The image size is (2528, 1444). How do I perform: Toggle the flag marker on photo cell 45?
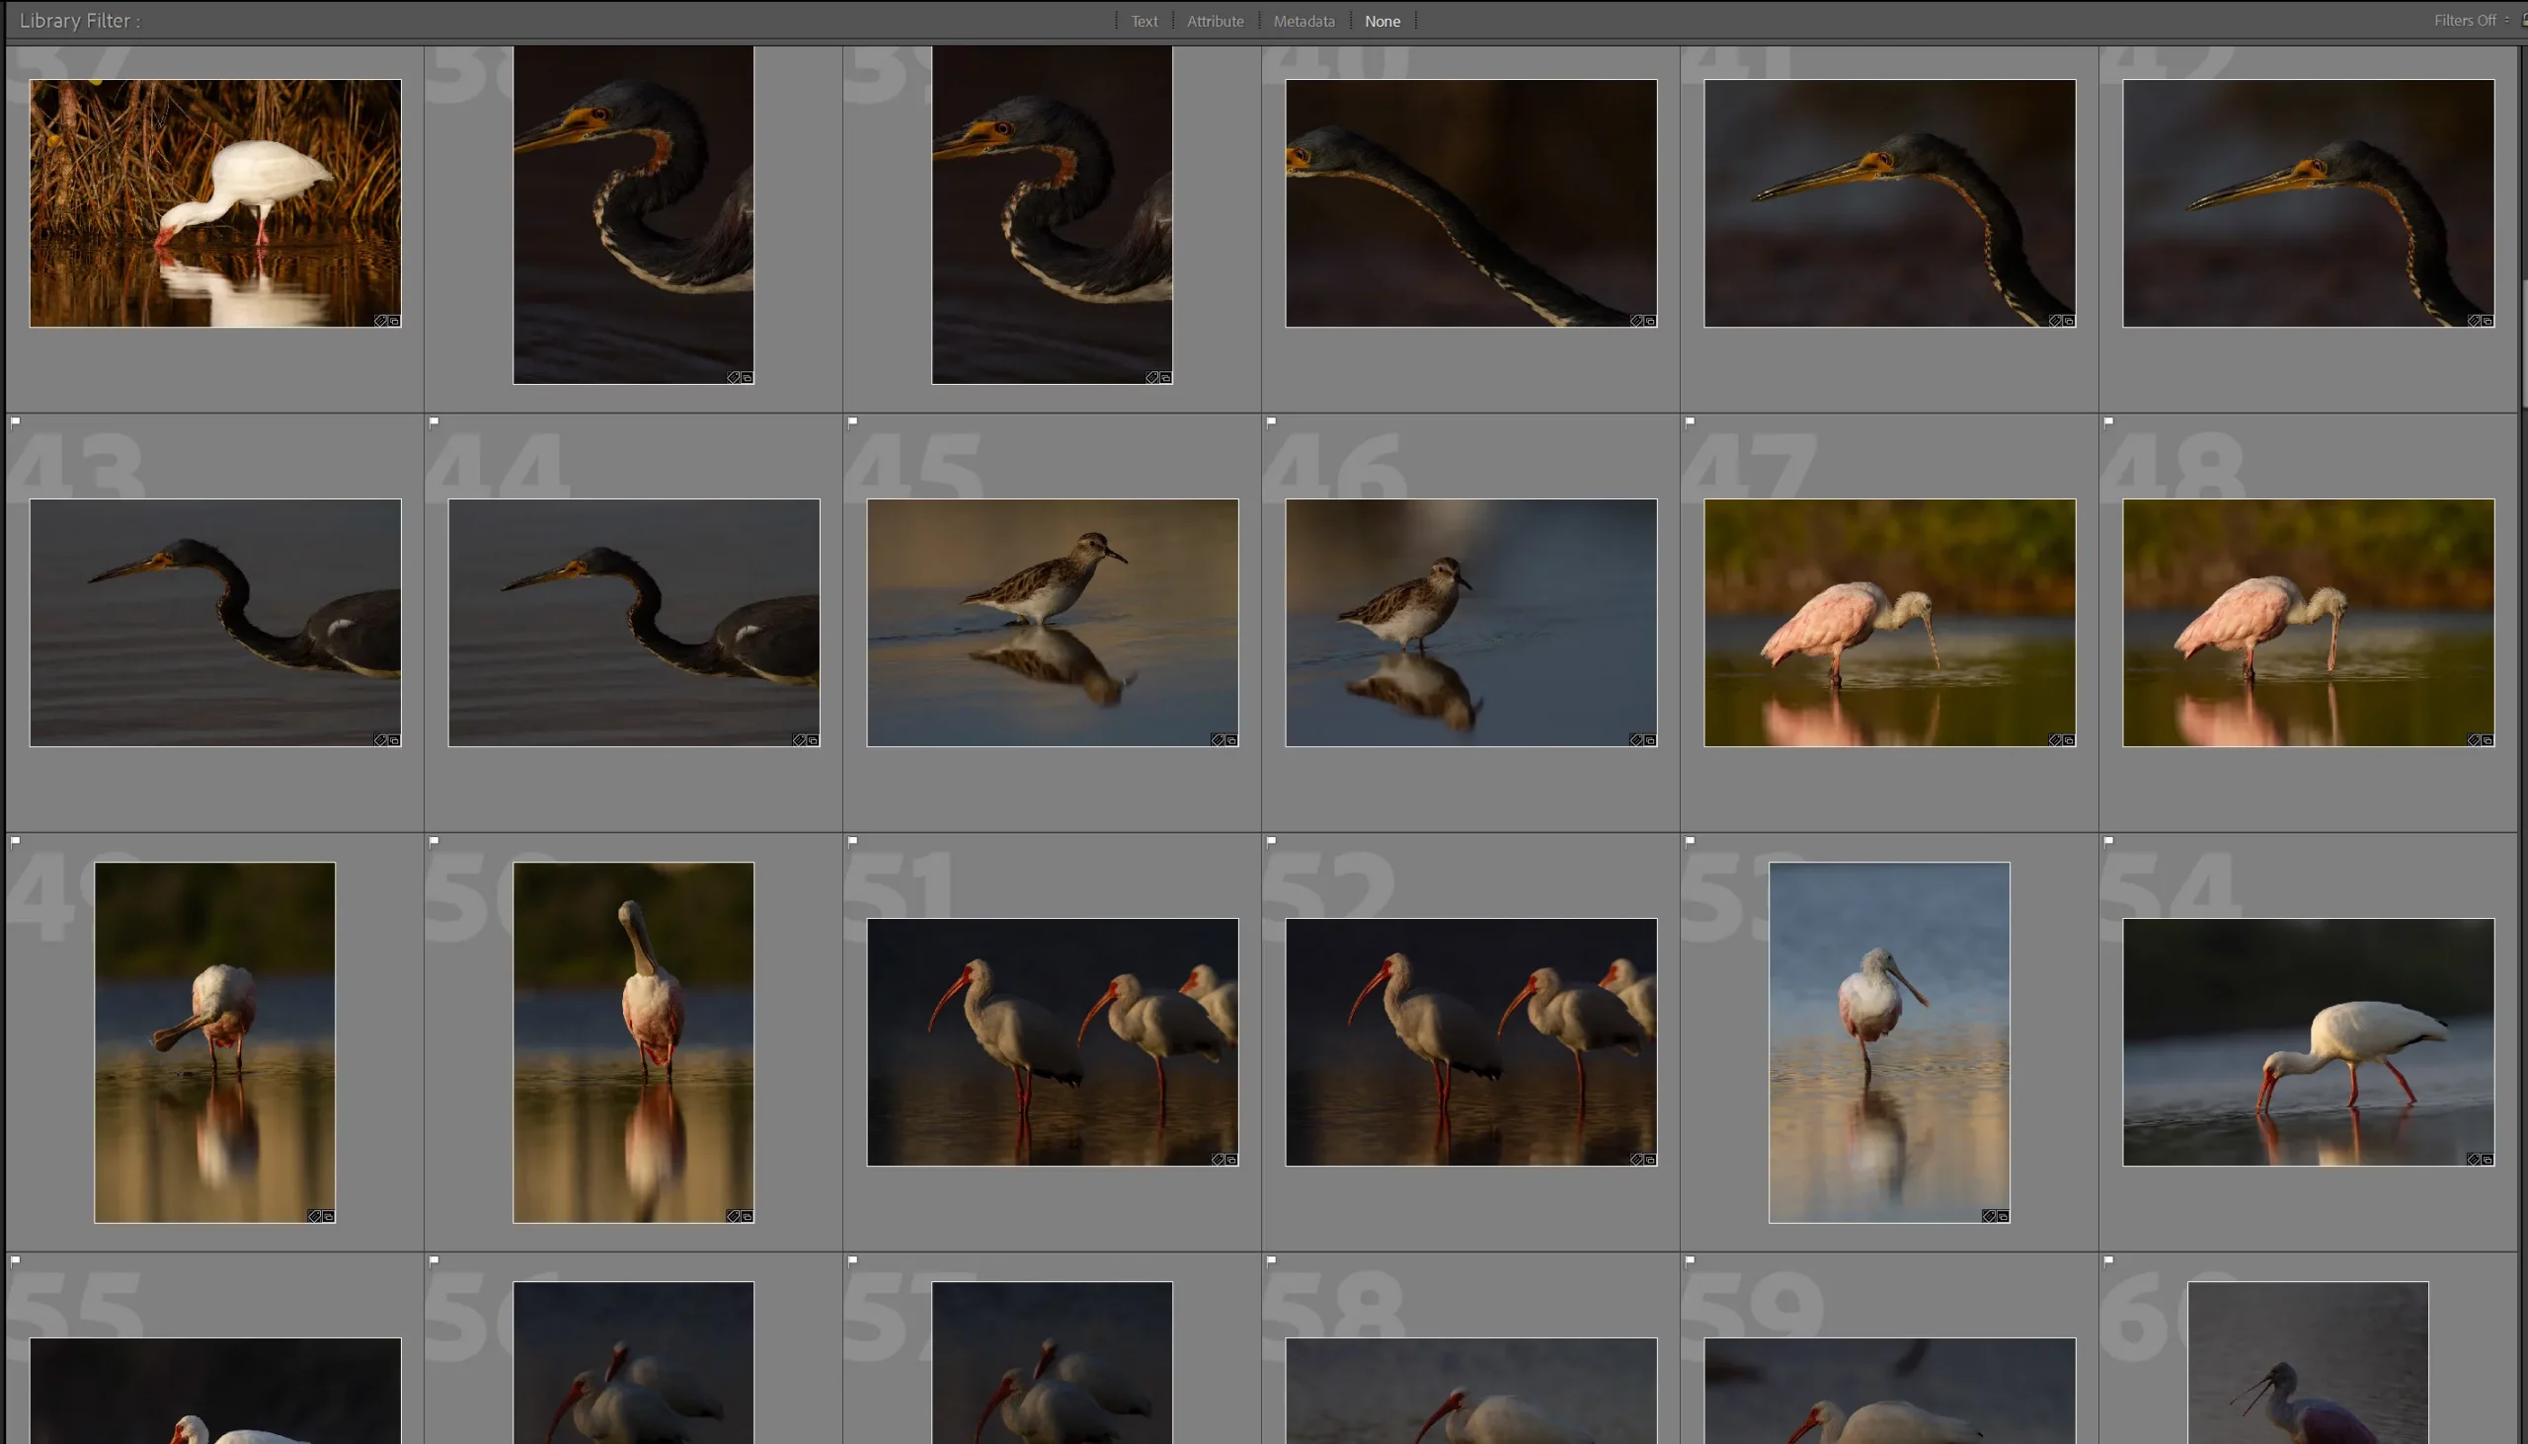coord(854,422)
